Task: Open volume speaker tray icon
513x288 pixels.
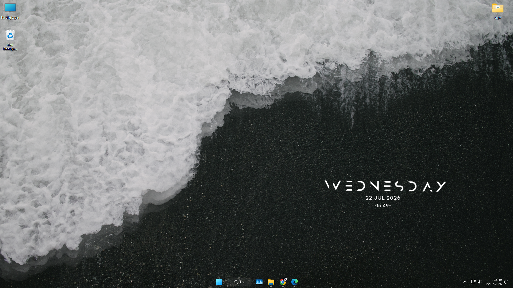Action: 479,282
